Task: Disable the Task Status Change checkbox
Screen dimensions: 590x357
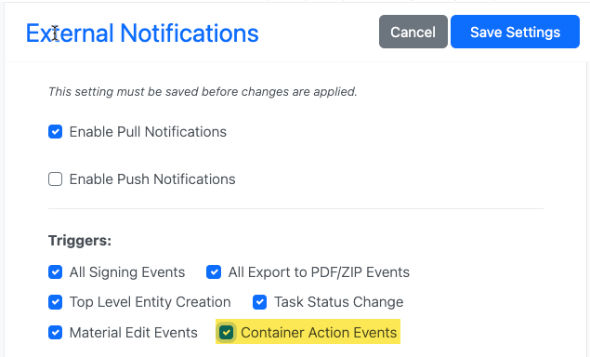Action: [259, 302]
